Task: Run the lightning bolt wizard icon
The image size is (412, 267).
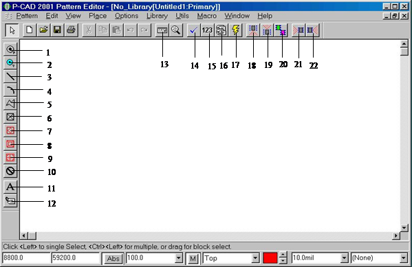Action: click(235, 30)
